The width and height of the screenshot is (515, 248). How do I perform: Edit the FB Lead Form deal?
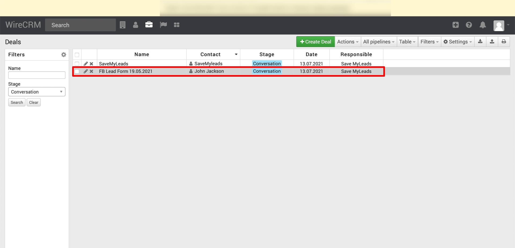click(x=86, y=71)
